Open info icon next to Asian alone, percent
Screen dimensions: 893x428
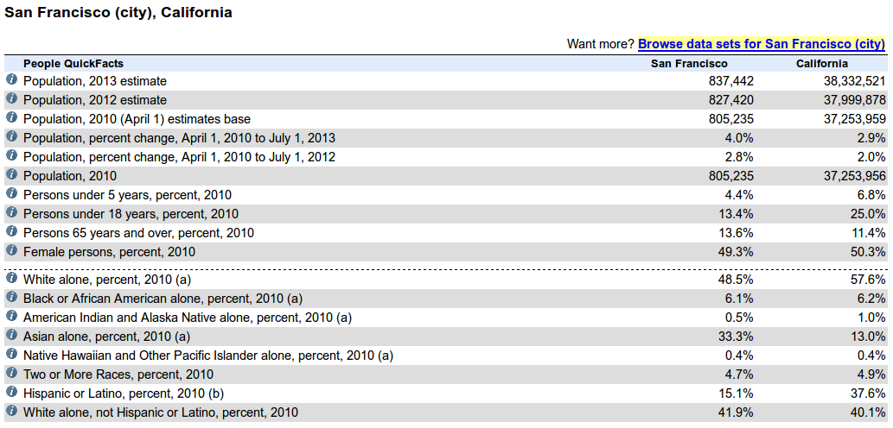pyautogui.click(x=12, y=335)
